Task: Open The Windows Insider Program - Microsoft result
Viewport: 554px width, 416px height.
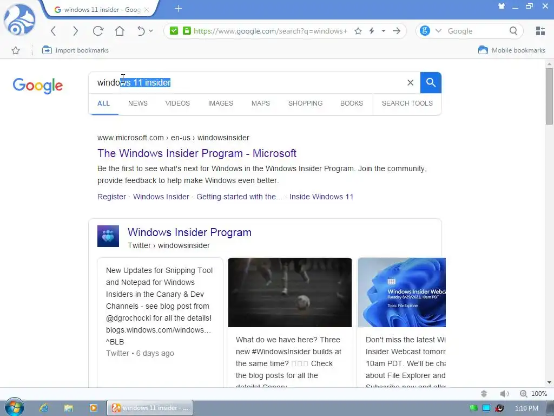Action: 197,153
